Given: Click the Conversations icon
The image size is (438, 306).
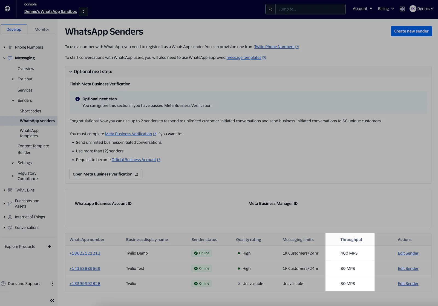Looking at the screenshot, I should (10, 228).
